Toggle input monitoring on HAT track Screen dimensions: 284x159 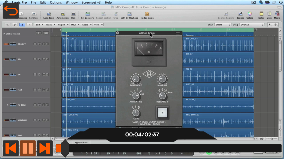[35, 90]
